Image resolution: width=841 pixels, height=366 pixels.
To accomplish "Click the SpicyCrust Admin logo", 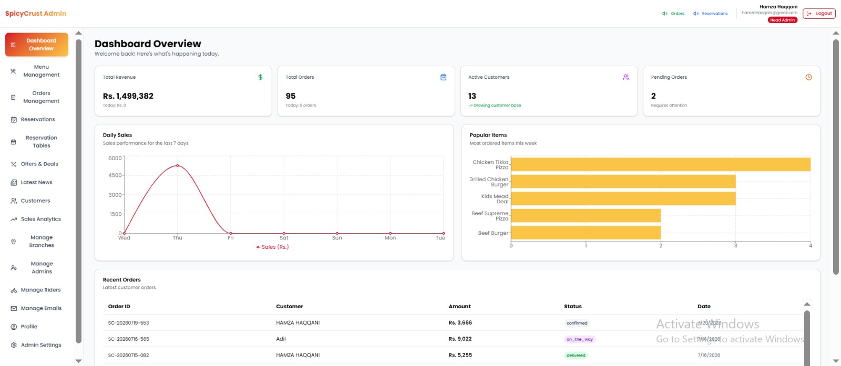I will tap(36, 14).
